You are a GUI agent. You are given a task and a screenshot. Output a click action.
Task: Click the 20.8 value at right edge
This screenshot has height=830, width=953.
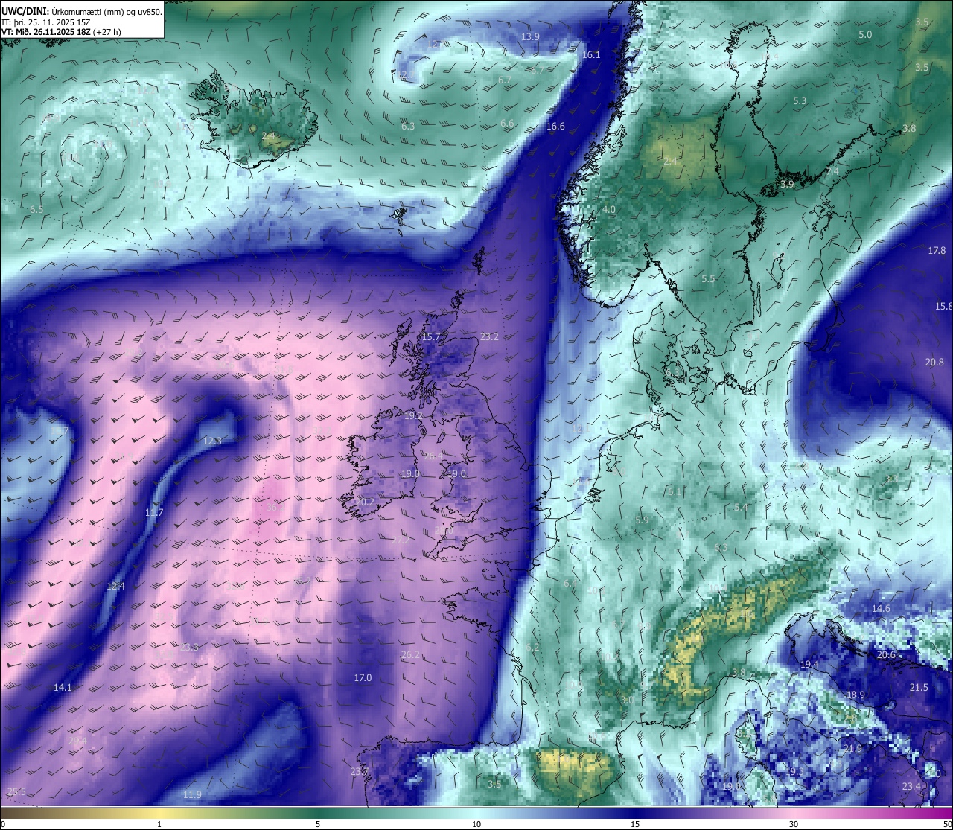(x=934, y=363)
